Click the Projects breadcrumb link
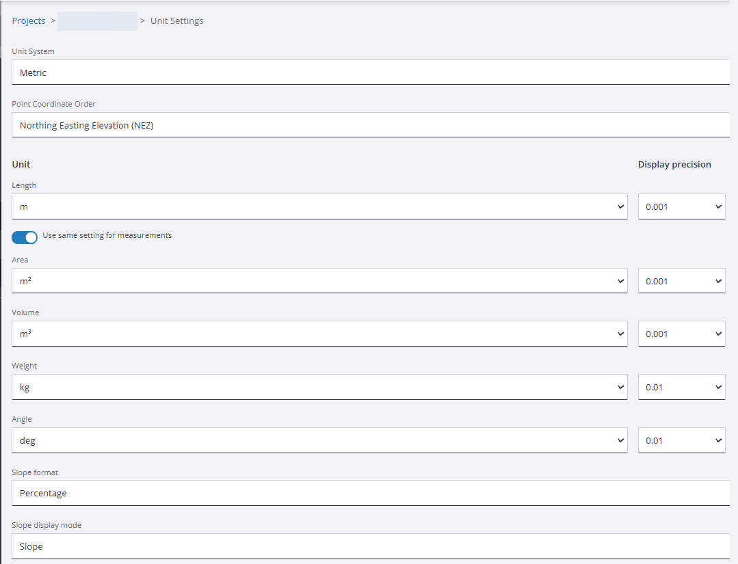 29,21
